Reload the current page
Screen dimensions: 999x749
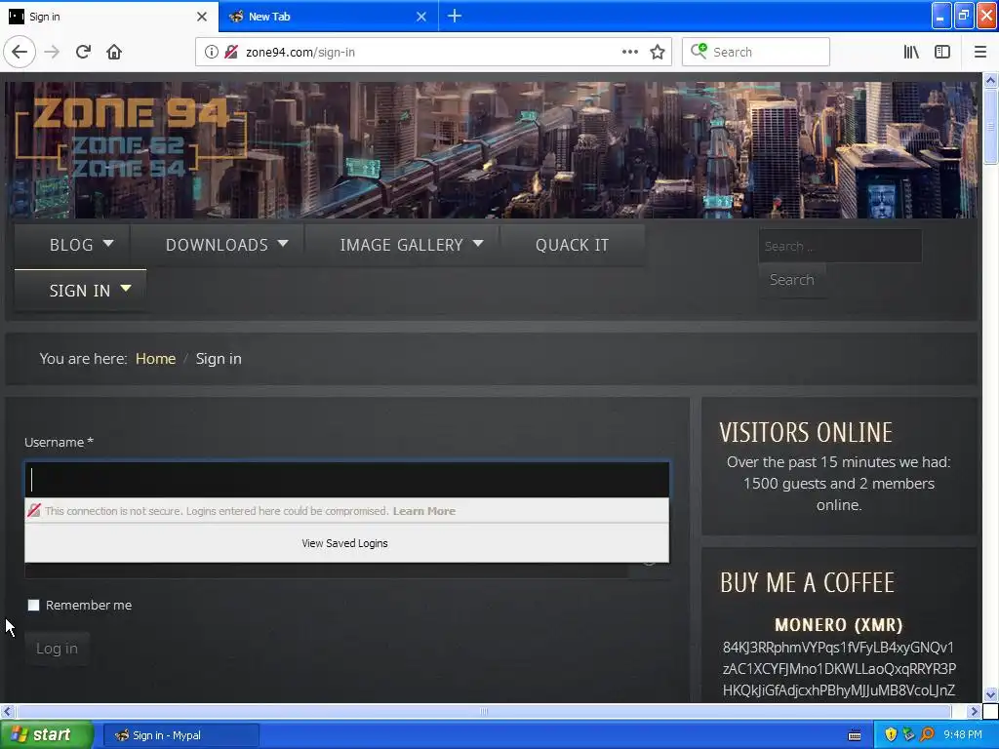coord(83,52)
